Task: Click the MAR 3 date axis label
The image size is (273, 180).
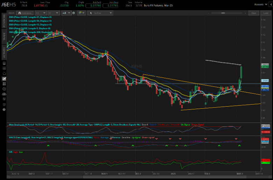Action: (x=240, y=174)
